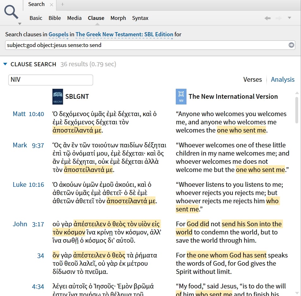Change the Gospels search range

(58, 34)
